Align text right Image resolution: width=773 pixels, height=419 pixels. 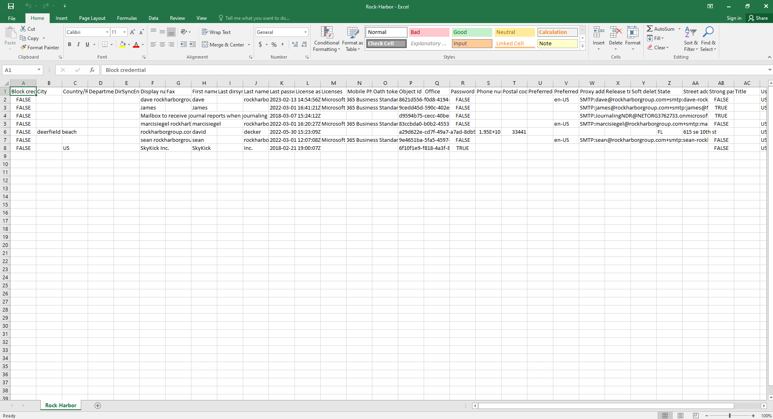coord(171,44)
